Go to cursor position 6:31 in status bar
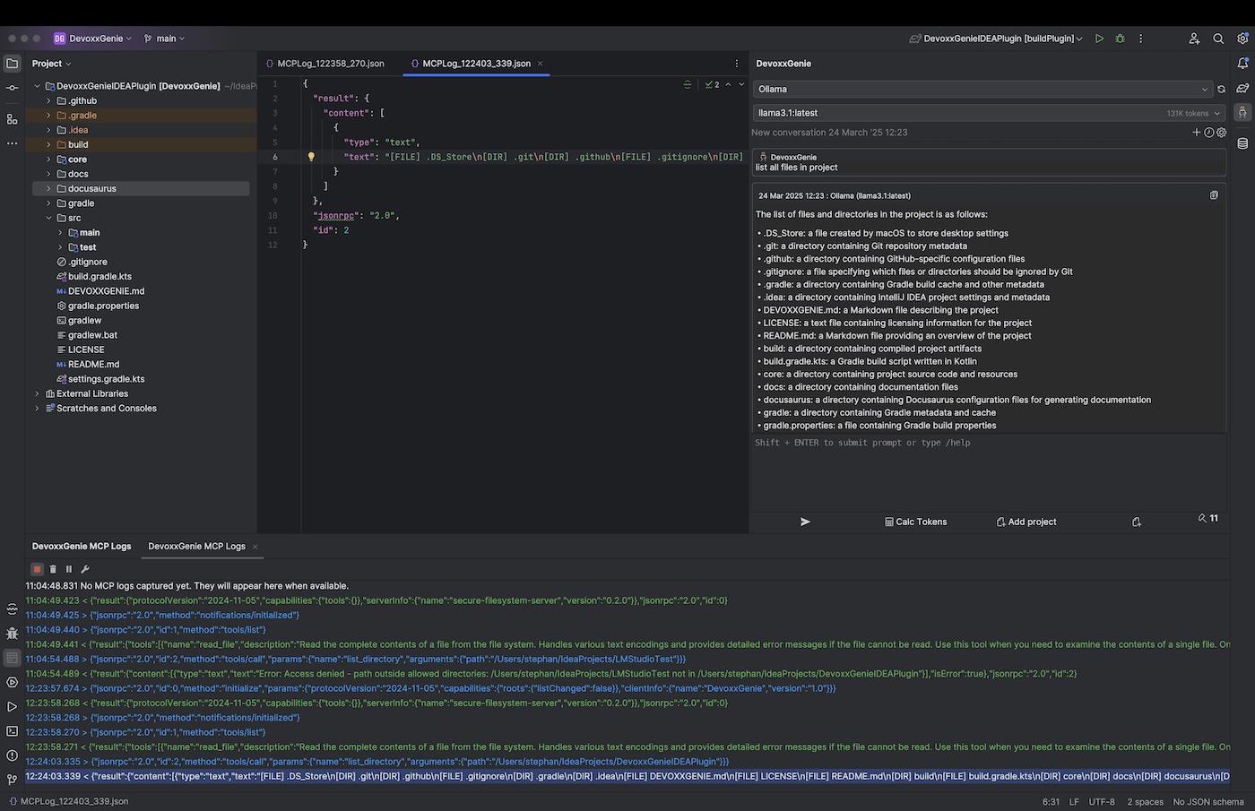This screenshot has height=811, width=1255. [1051, 802]
